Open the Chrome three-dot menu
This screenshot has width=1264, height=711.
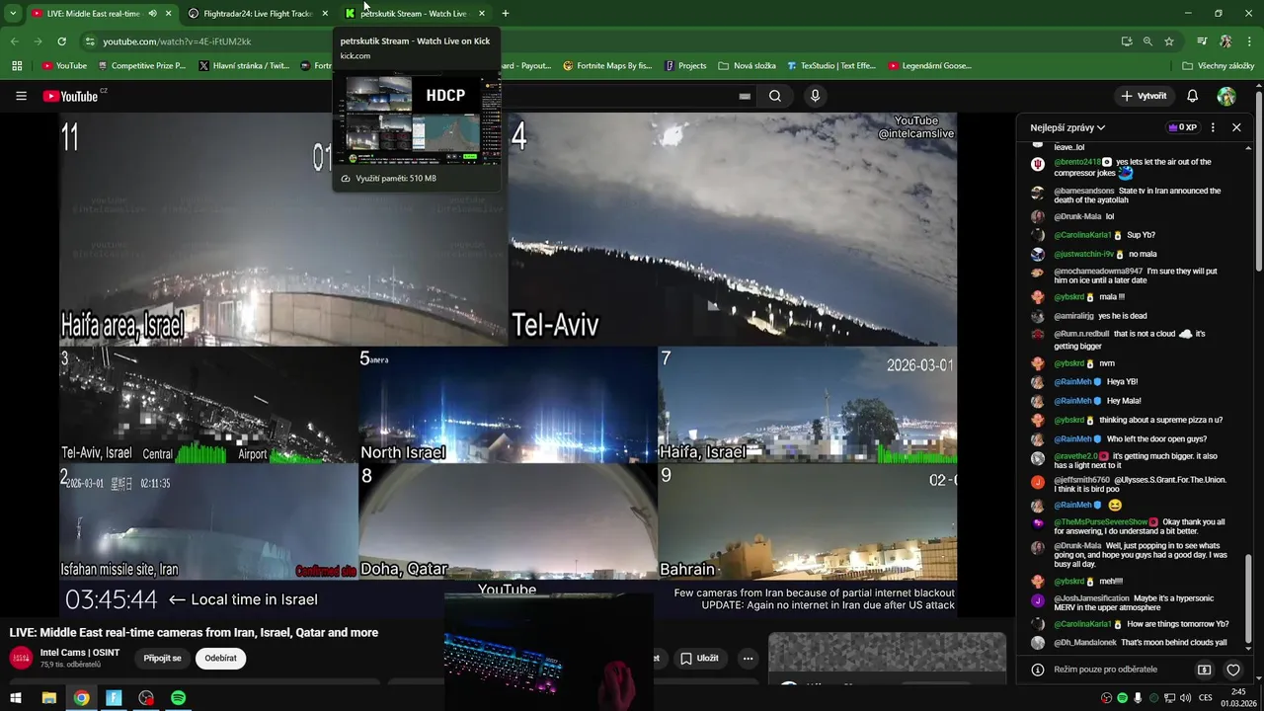point(1249,41)
